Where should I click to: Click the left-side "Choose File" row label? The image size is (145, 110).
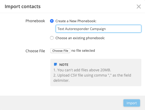35,51
